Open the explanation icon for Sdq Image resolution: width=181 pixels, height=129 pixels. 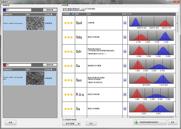click(125, 37)
